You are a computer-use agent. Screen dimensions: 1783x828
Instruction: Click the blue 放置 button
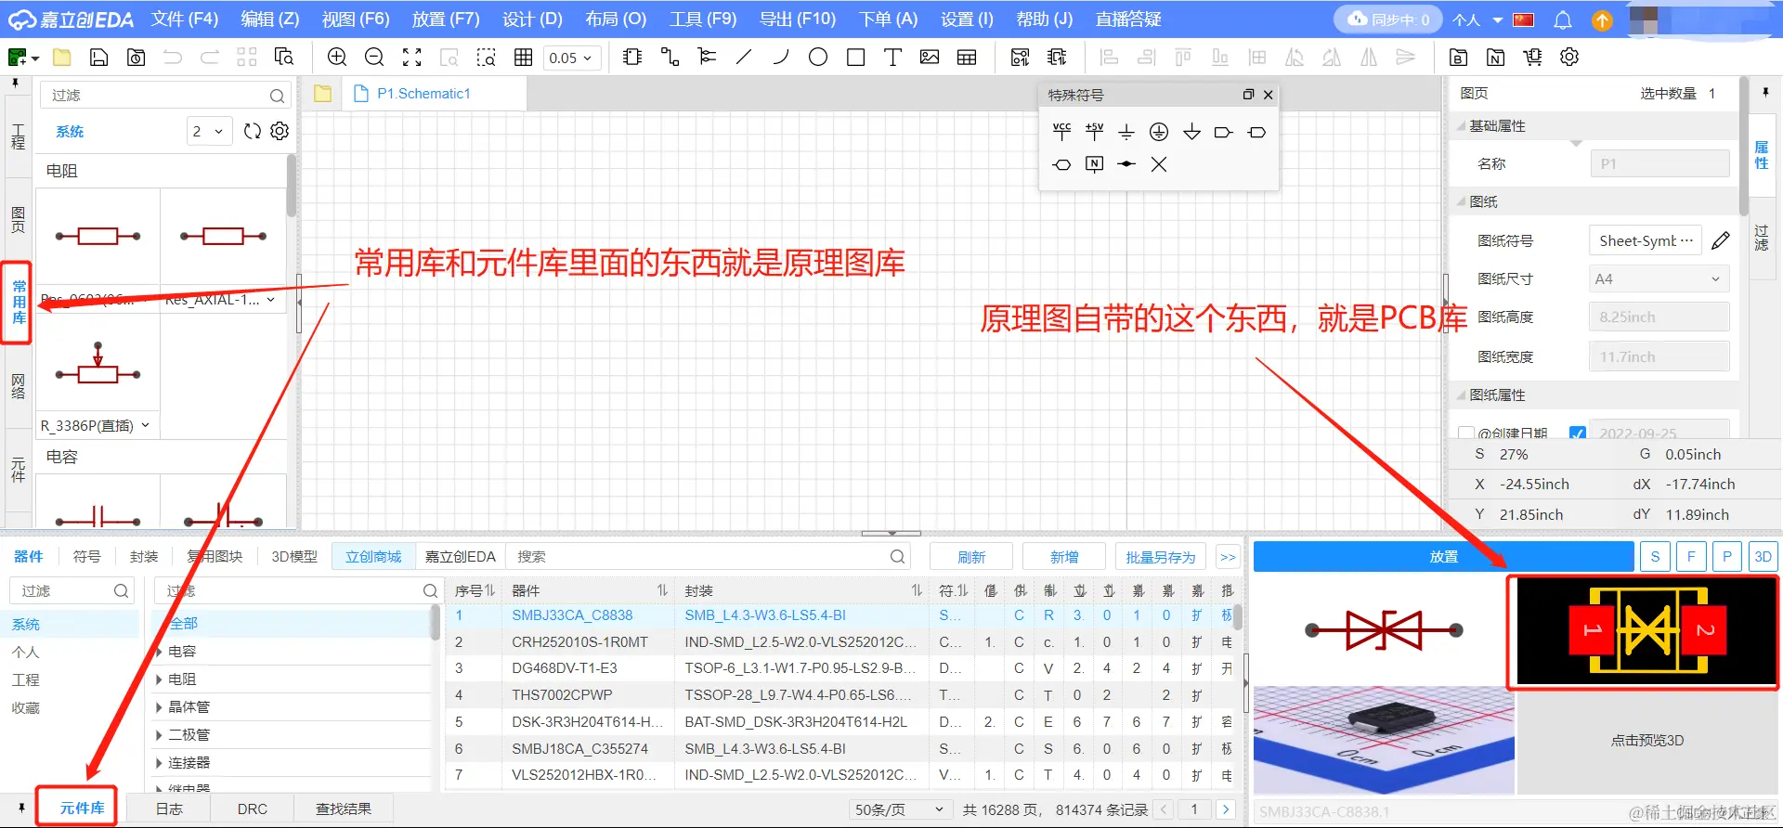[x=1443, y=556]
